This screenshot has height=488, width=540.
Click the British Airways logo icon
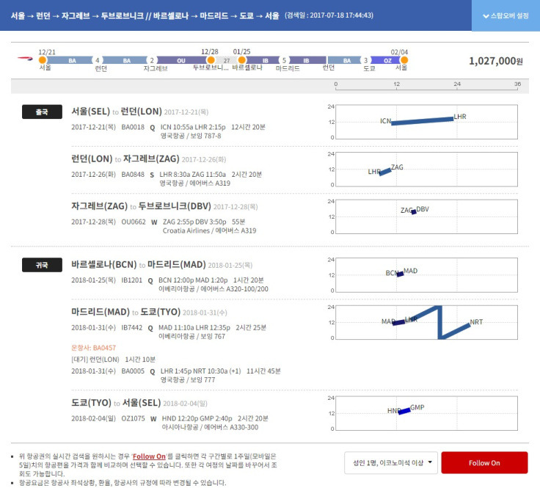click(25, 59)
